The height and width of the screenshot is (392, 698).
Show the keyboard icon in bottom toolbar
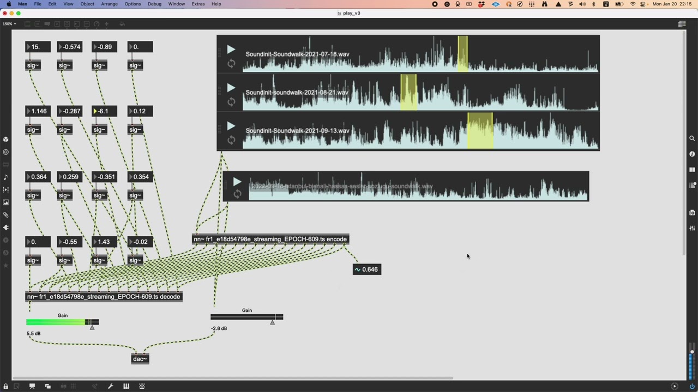pyautogui.click(x=142, y=386)
